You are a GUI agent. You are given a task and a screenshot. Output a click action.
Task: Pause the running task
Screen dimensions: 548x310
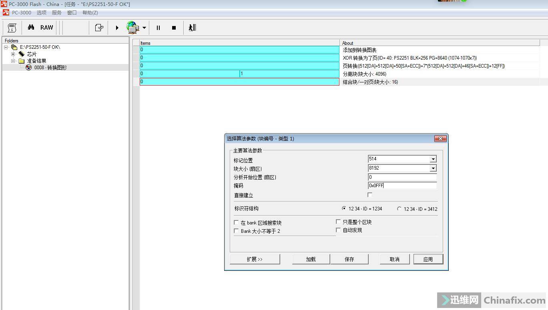tap(158, 27)
